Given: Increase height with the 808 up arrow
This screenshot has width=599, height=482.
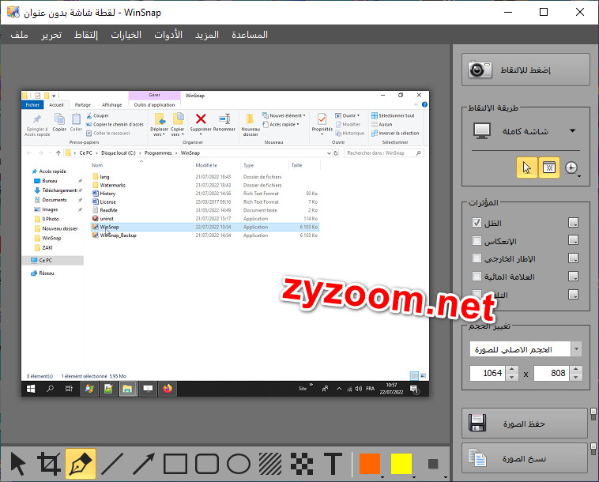Looking at the screenshot, I should pos(576,369).
